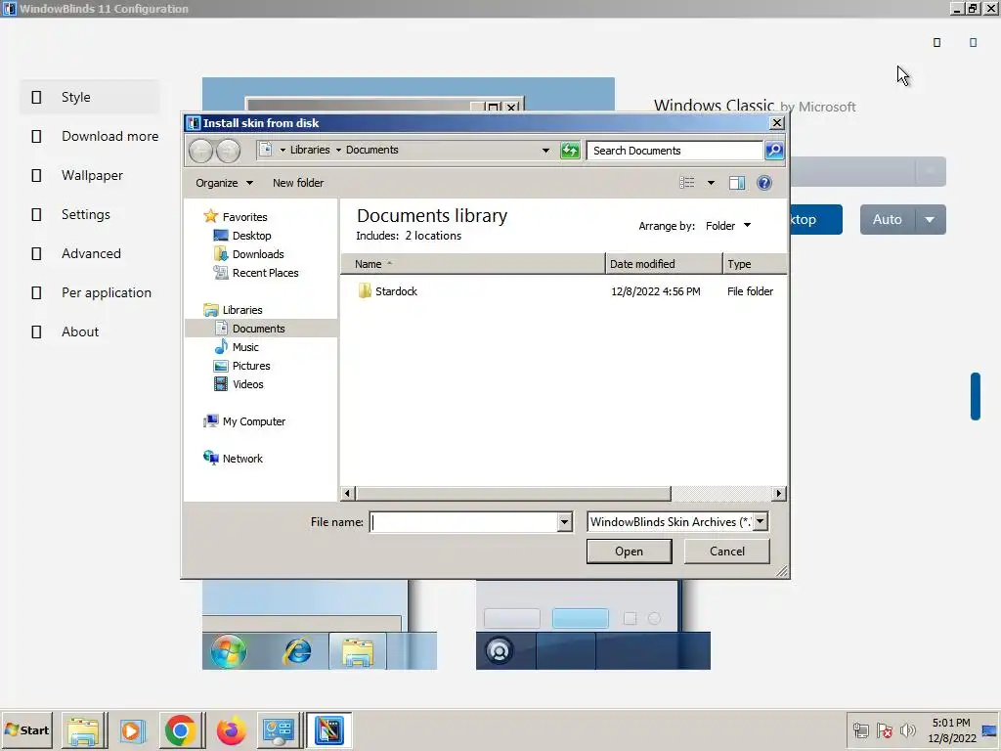Viewport: 1001px width, 751px height.
Task: Expand the Organize menu
Action: click(224, 183)
